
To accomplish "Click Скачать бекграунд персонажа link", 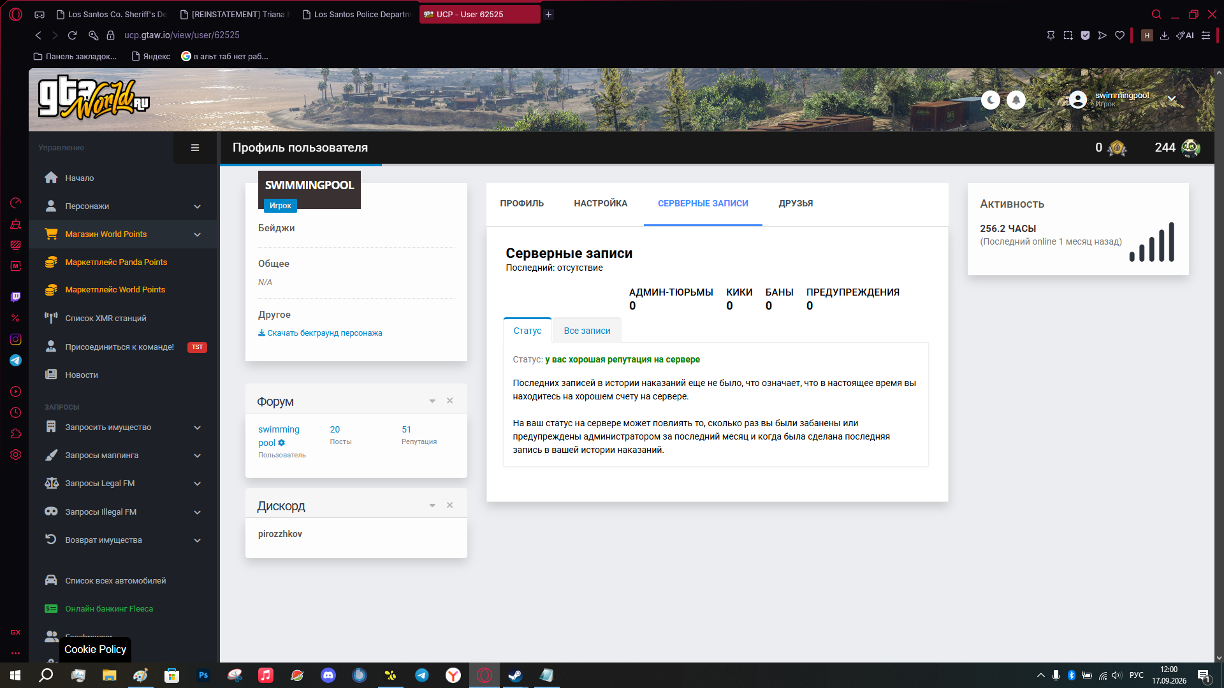I will pos(320,333).
